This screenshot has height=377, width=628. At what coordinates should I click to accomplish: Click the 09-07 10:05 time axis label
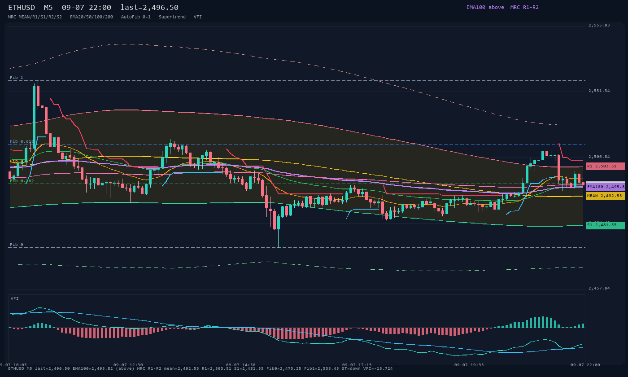13,365
